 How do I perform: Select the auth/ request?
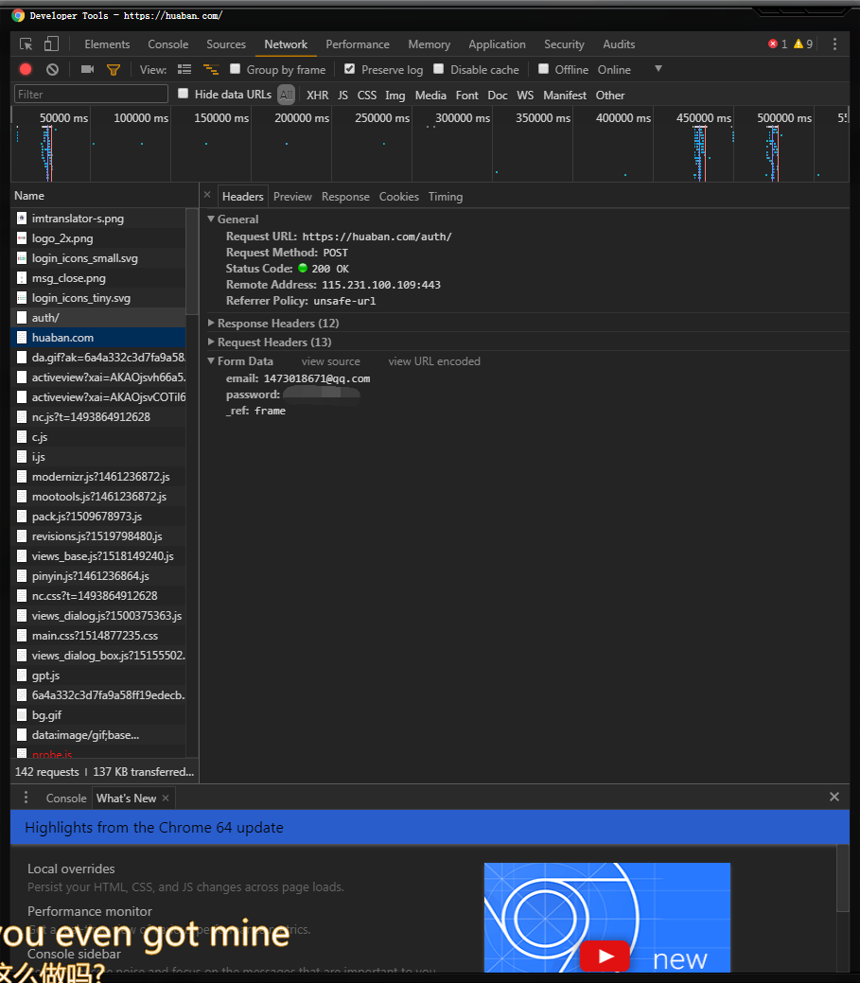pyautogui.click(x=98, y=318)
